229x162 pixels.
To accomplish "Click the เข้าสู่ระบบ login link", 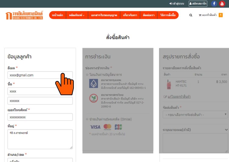I will (177, 4).
